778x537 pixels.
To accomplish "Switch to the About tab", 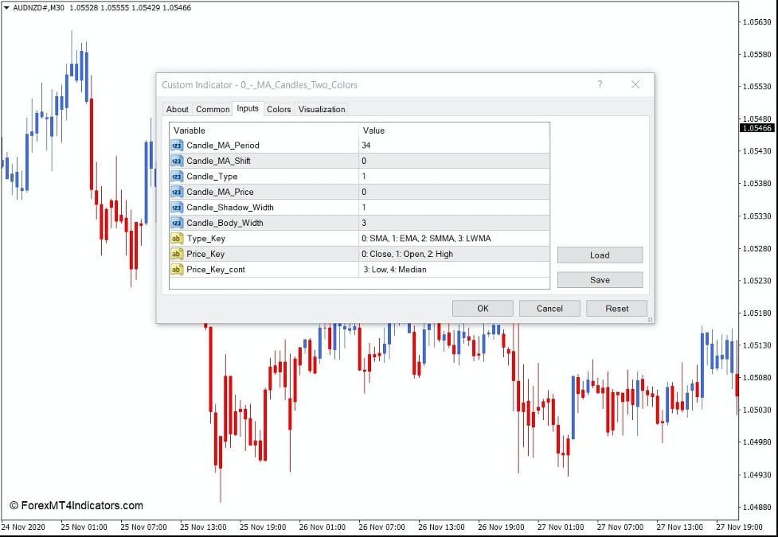I will (x=177, y=109).
